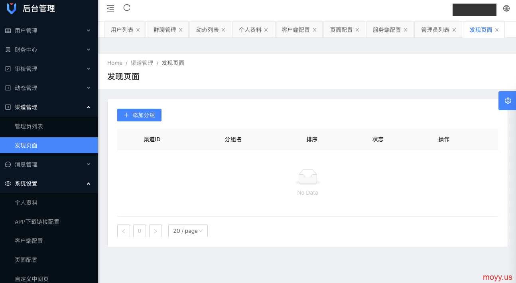
Task: Click the 状态 column header
Action: pos(378,139)
